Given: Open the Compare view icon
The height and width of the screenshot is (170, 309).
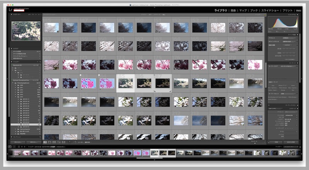Looking at the screenshot, I should [54, 142].
